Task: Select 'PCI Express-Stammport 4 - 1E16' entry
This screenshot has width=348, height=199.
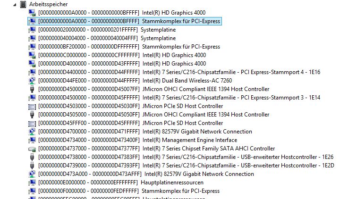Action: click(179, 72)
